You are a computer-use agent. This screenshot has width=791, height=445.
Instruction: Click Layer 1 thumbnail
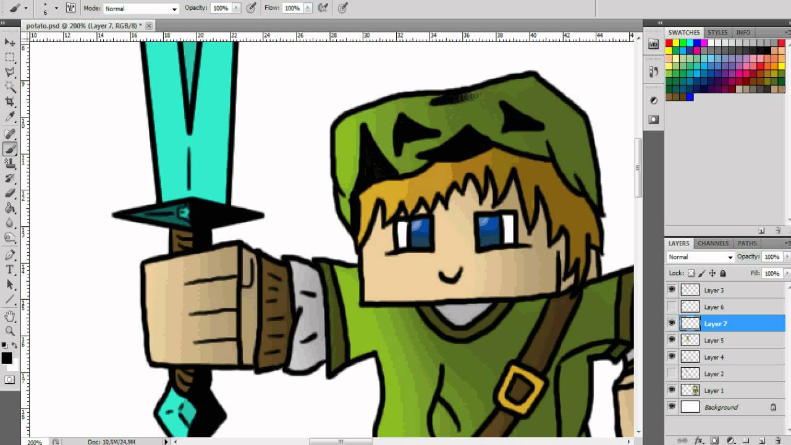click(690, 390)
